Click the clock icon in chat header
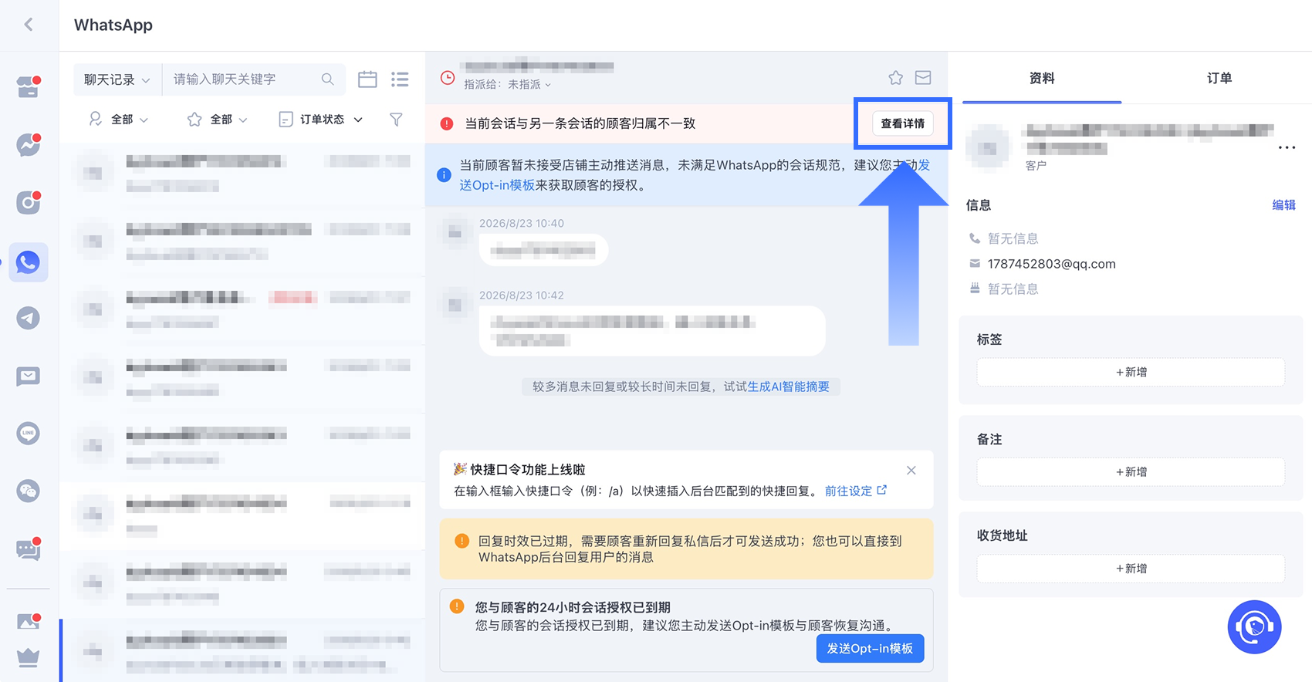Viewport: 1312px width, 682px height. point(448,77)
